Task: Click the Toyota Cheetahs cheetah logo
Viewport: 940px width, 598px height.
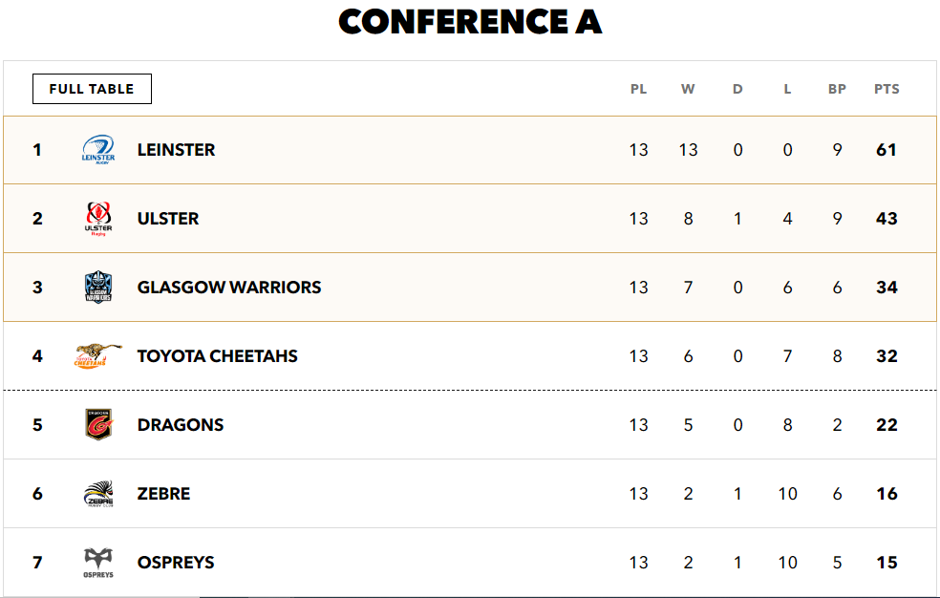Action: (x=98, y=356)
